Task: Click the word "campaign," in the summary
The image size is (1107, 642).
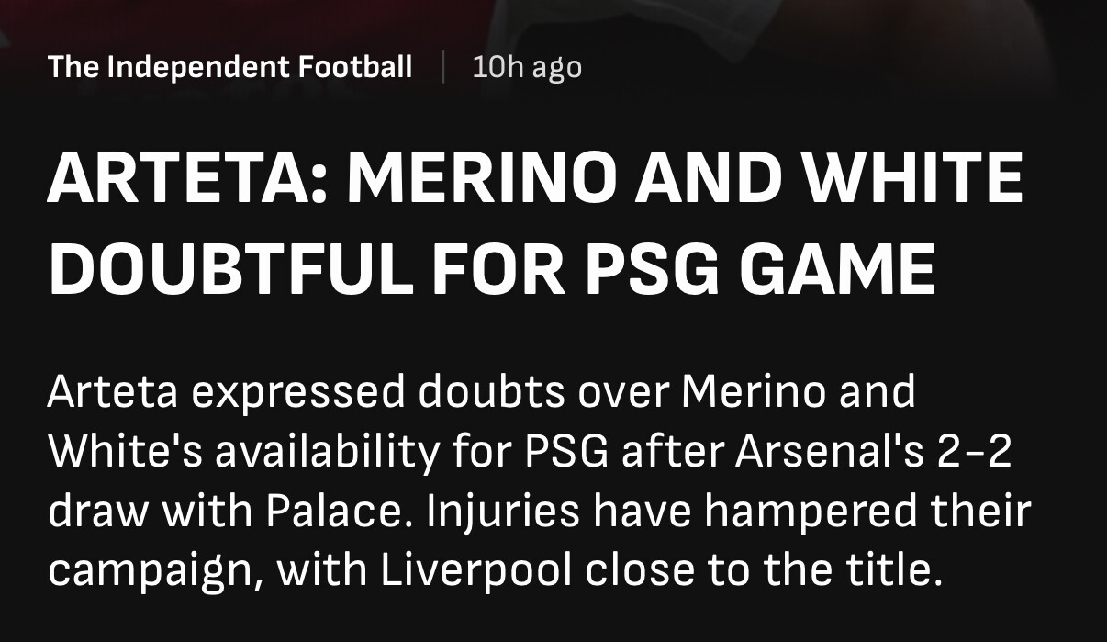Action: pos(157,571)
